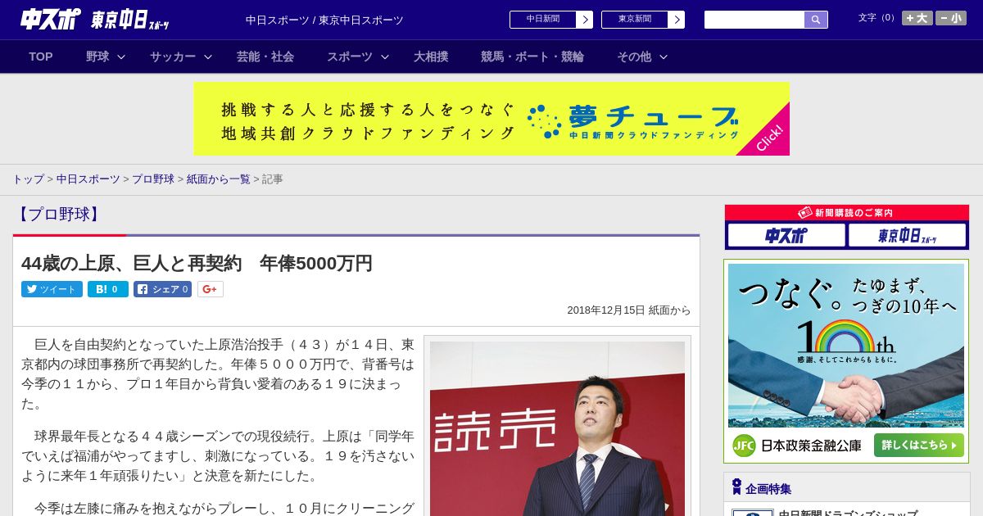Click the JFC logo in ad
This screenshot has width=983, height=516.
click(x=744, y=446)
